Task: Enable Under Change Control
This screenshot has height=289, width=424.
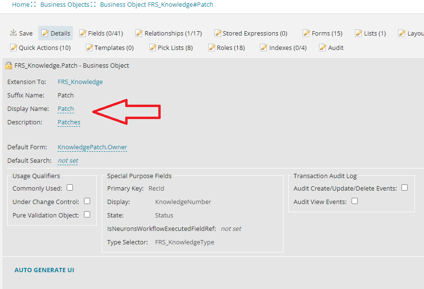Action: [87, 201]
